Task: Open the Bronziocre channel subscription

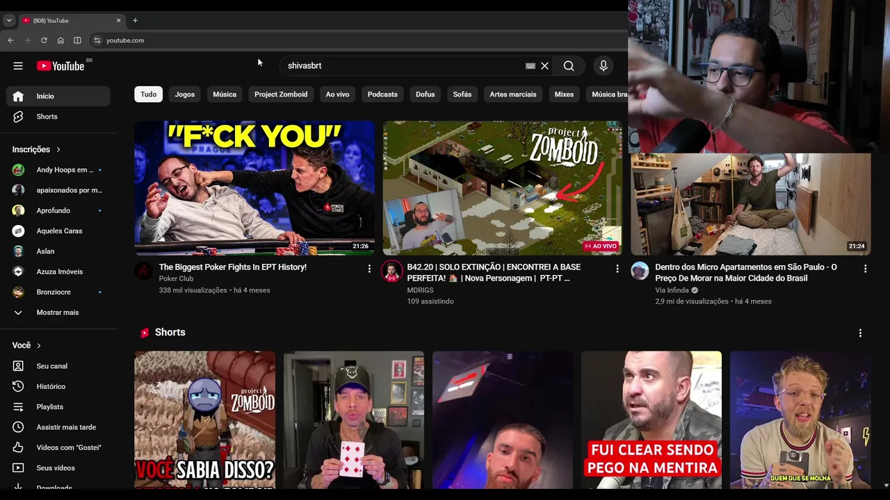Action: pyautogui.click(x=58, y=292)
